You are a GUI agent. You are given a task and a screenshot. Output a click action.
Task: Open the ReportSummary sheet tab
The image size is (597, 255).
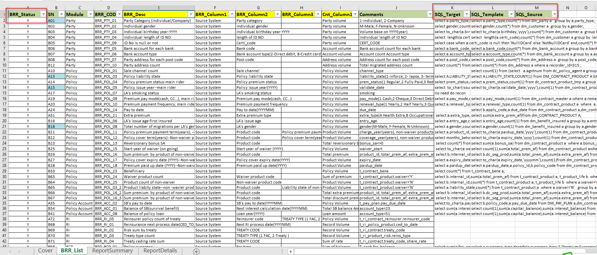pyautogui.click(x=112, y=251)
